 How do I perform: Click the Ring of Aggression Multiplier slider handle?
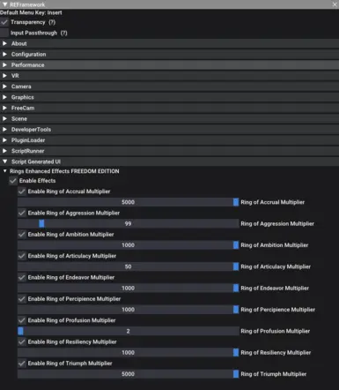coord(41,223)
